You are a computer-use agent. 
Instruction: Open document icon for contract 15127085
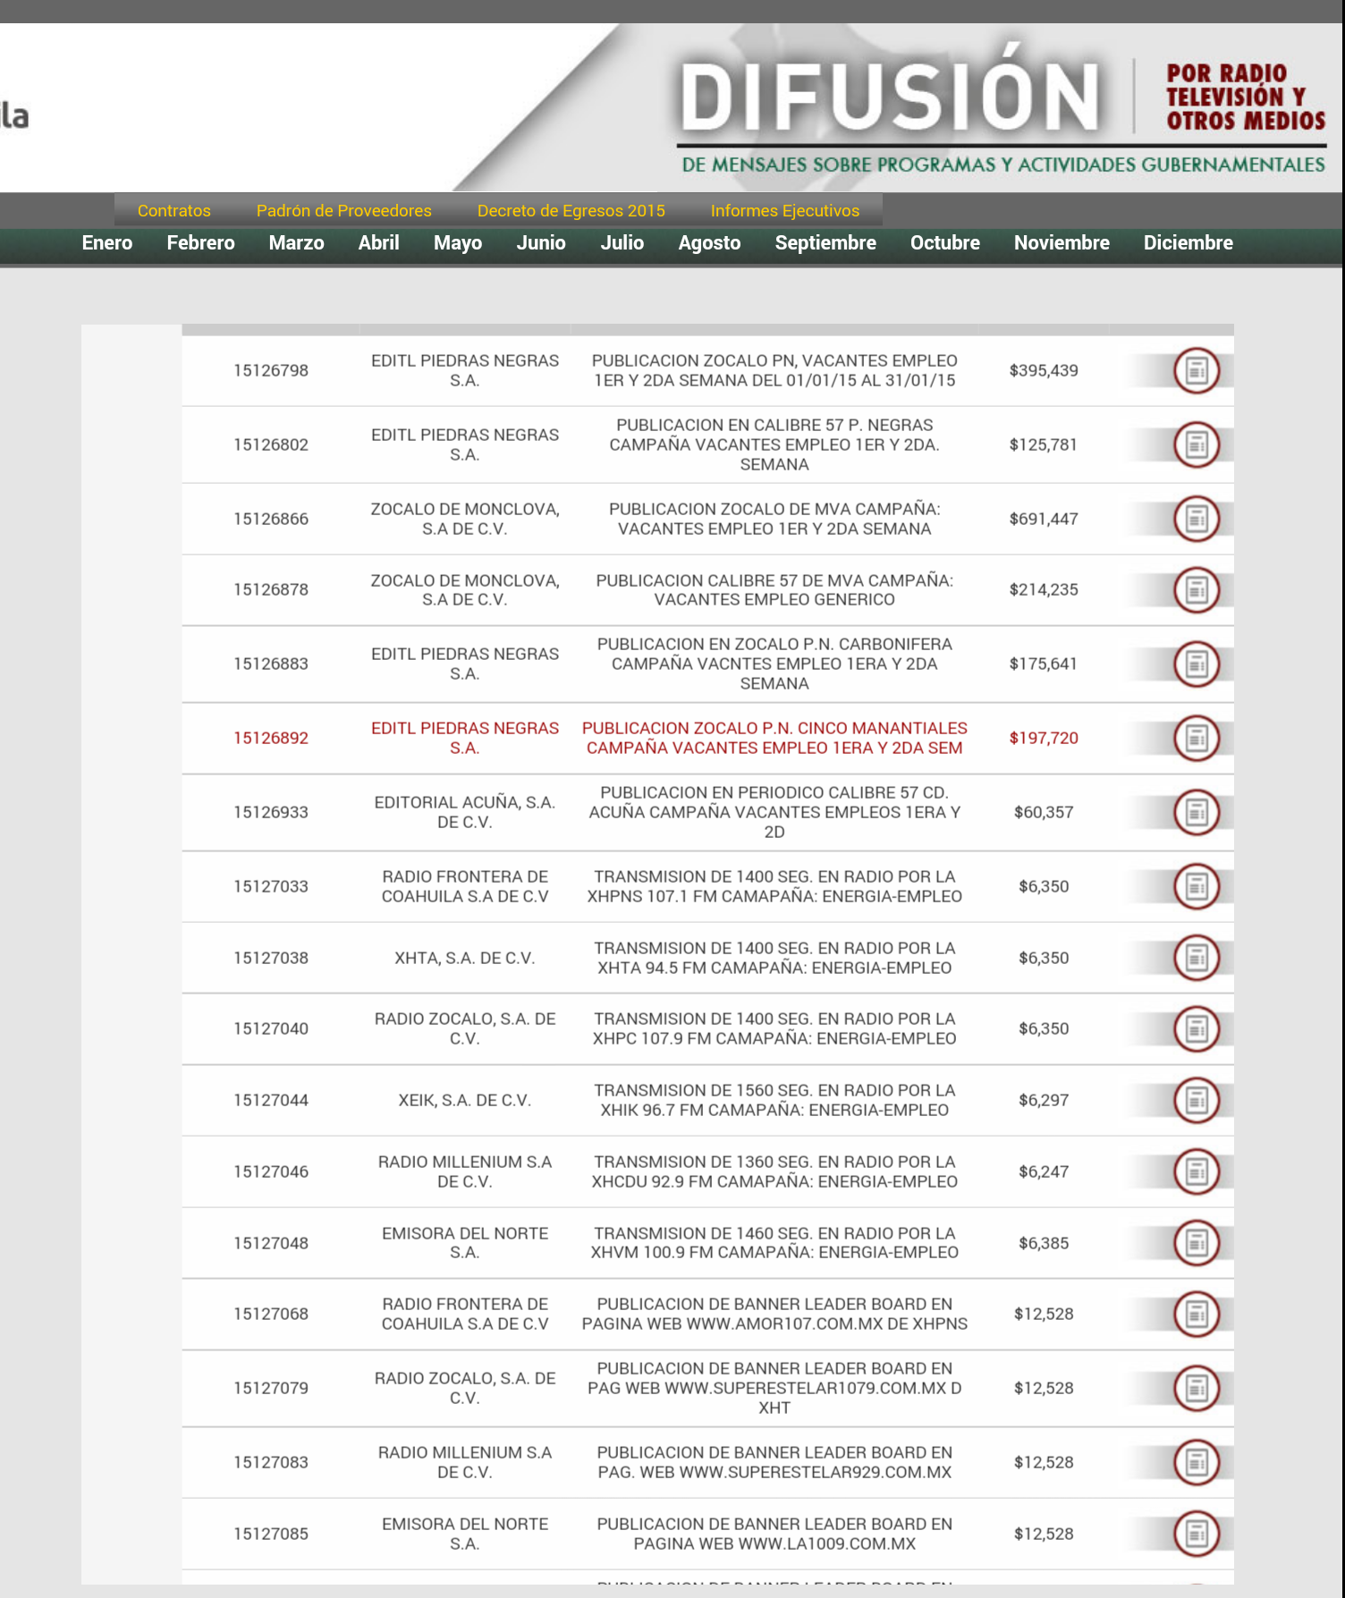1197,1534
